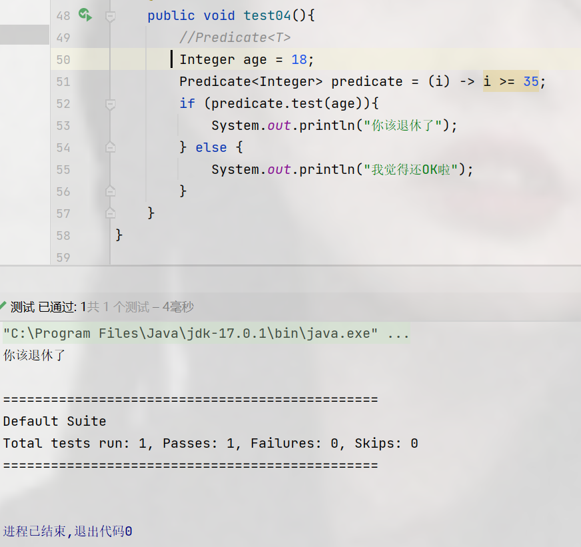
Task: Click the green checkmark beside test status
Action: point(3,306)
